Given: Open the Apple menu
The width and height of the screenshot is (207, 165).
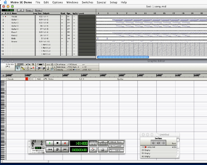Looking at the screenshot, I should [x=5, y=2].
